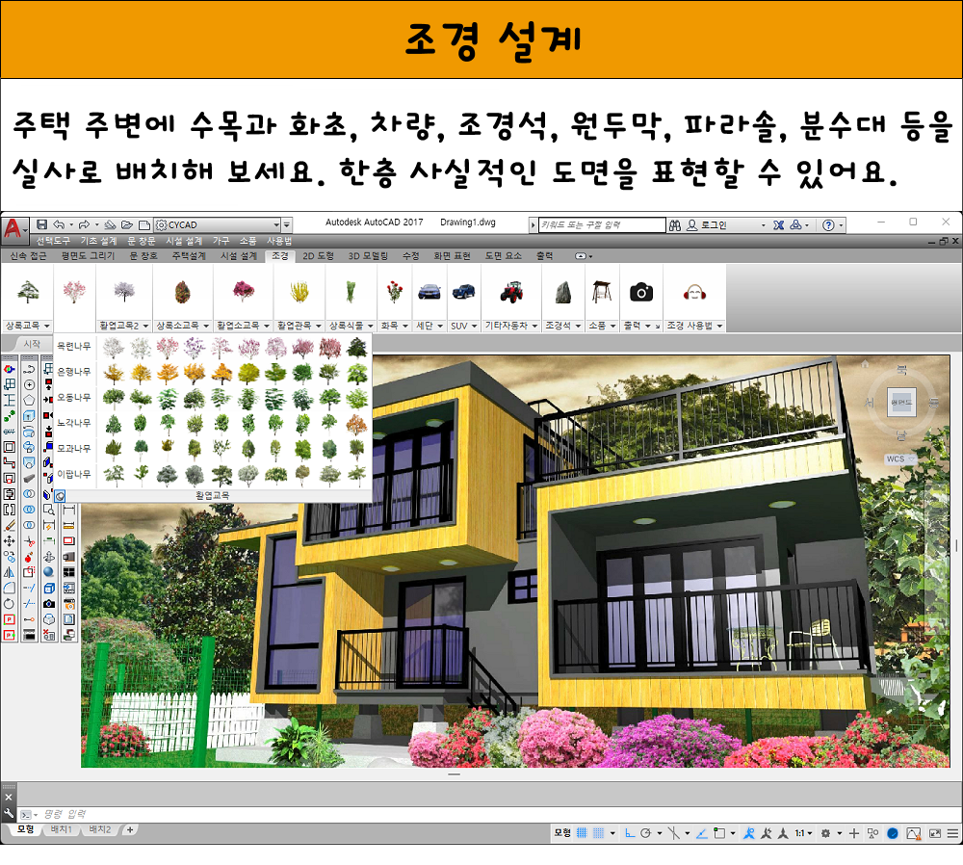963x865 pixels.
Task: Click the Undo arrow icon
Action: coord(59,224)
